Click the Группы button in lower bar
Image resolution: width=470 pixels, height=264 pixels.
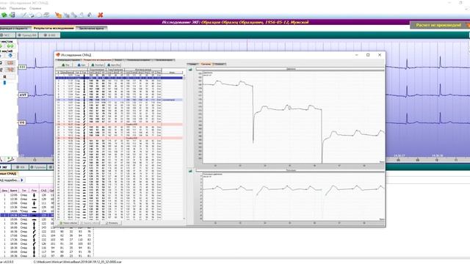[38, 167]
